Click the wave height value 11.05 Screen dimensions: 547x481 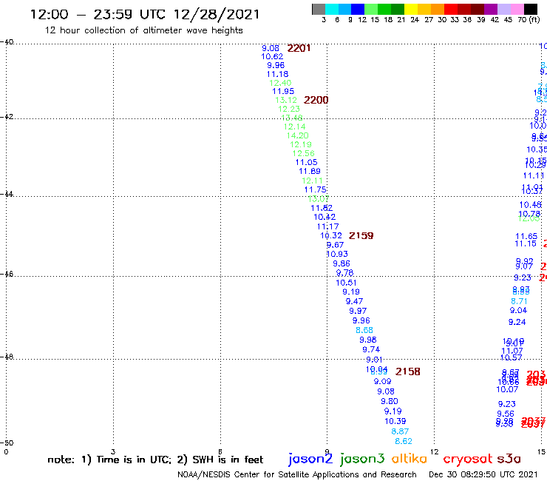coord(307,162)
